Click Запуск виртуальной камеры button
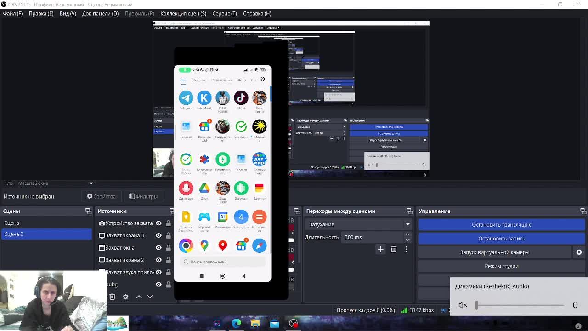This screenshot has width=588, height=331. [x=495, y=252]
